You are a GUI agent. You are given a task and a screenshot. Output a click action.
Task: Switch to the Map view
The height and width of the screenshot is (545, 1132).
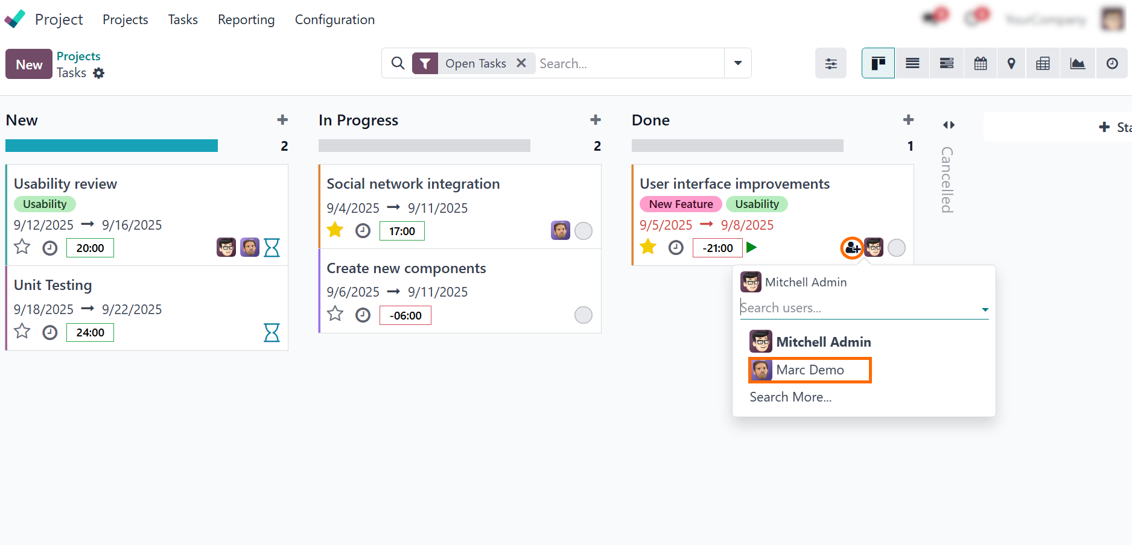click(x=1011, y=63)
